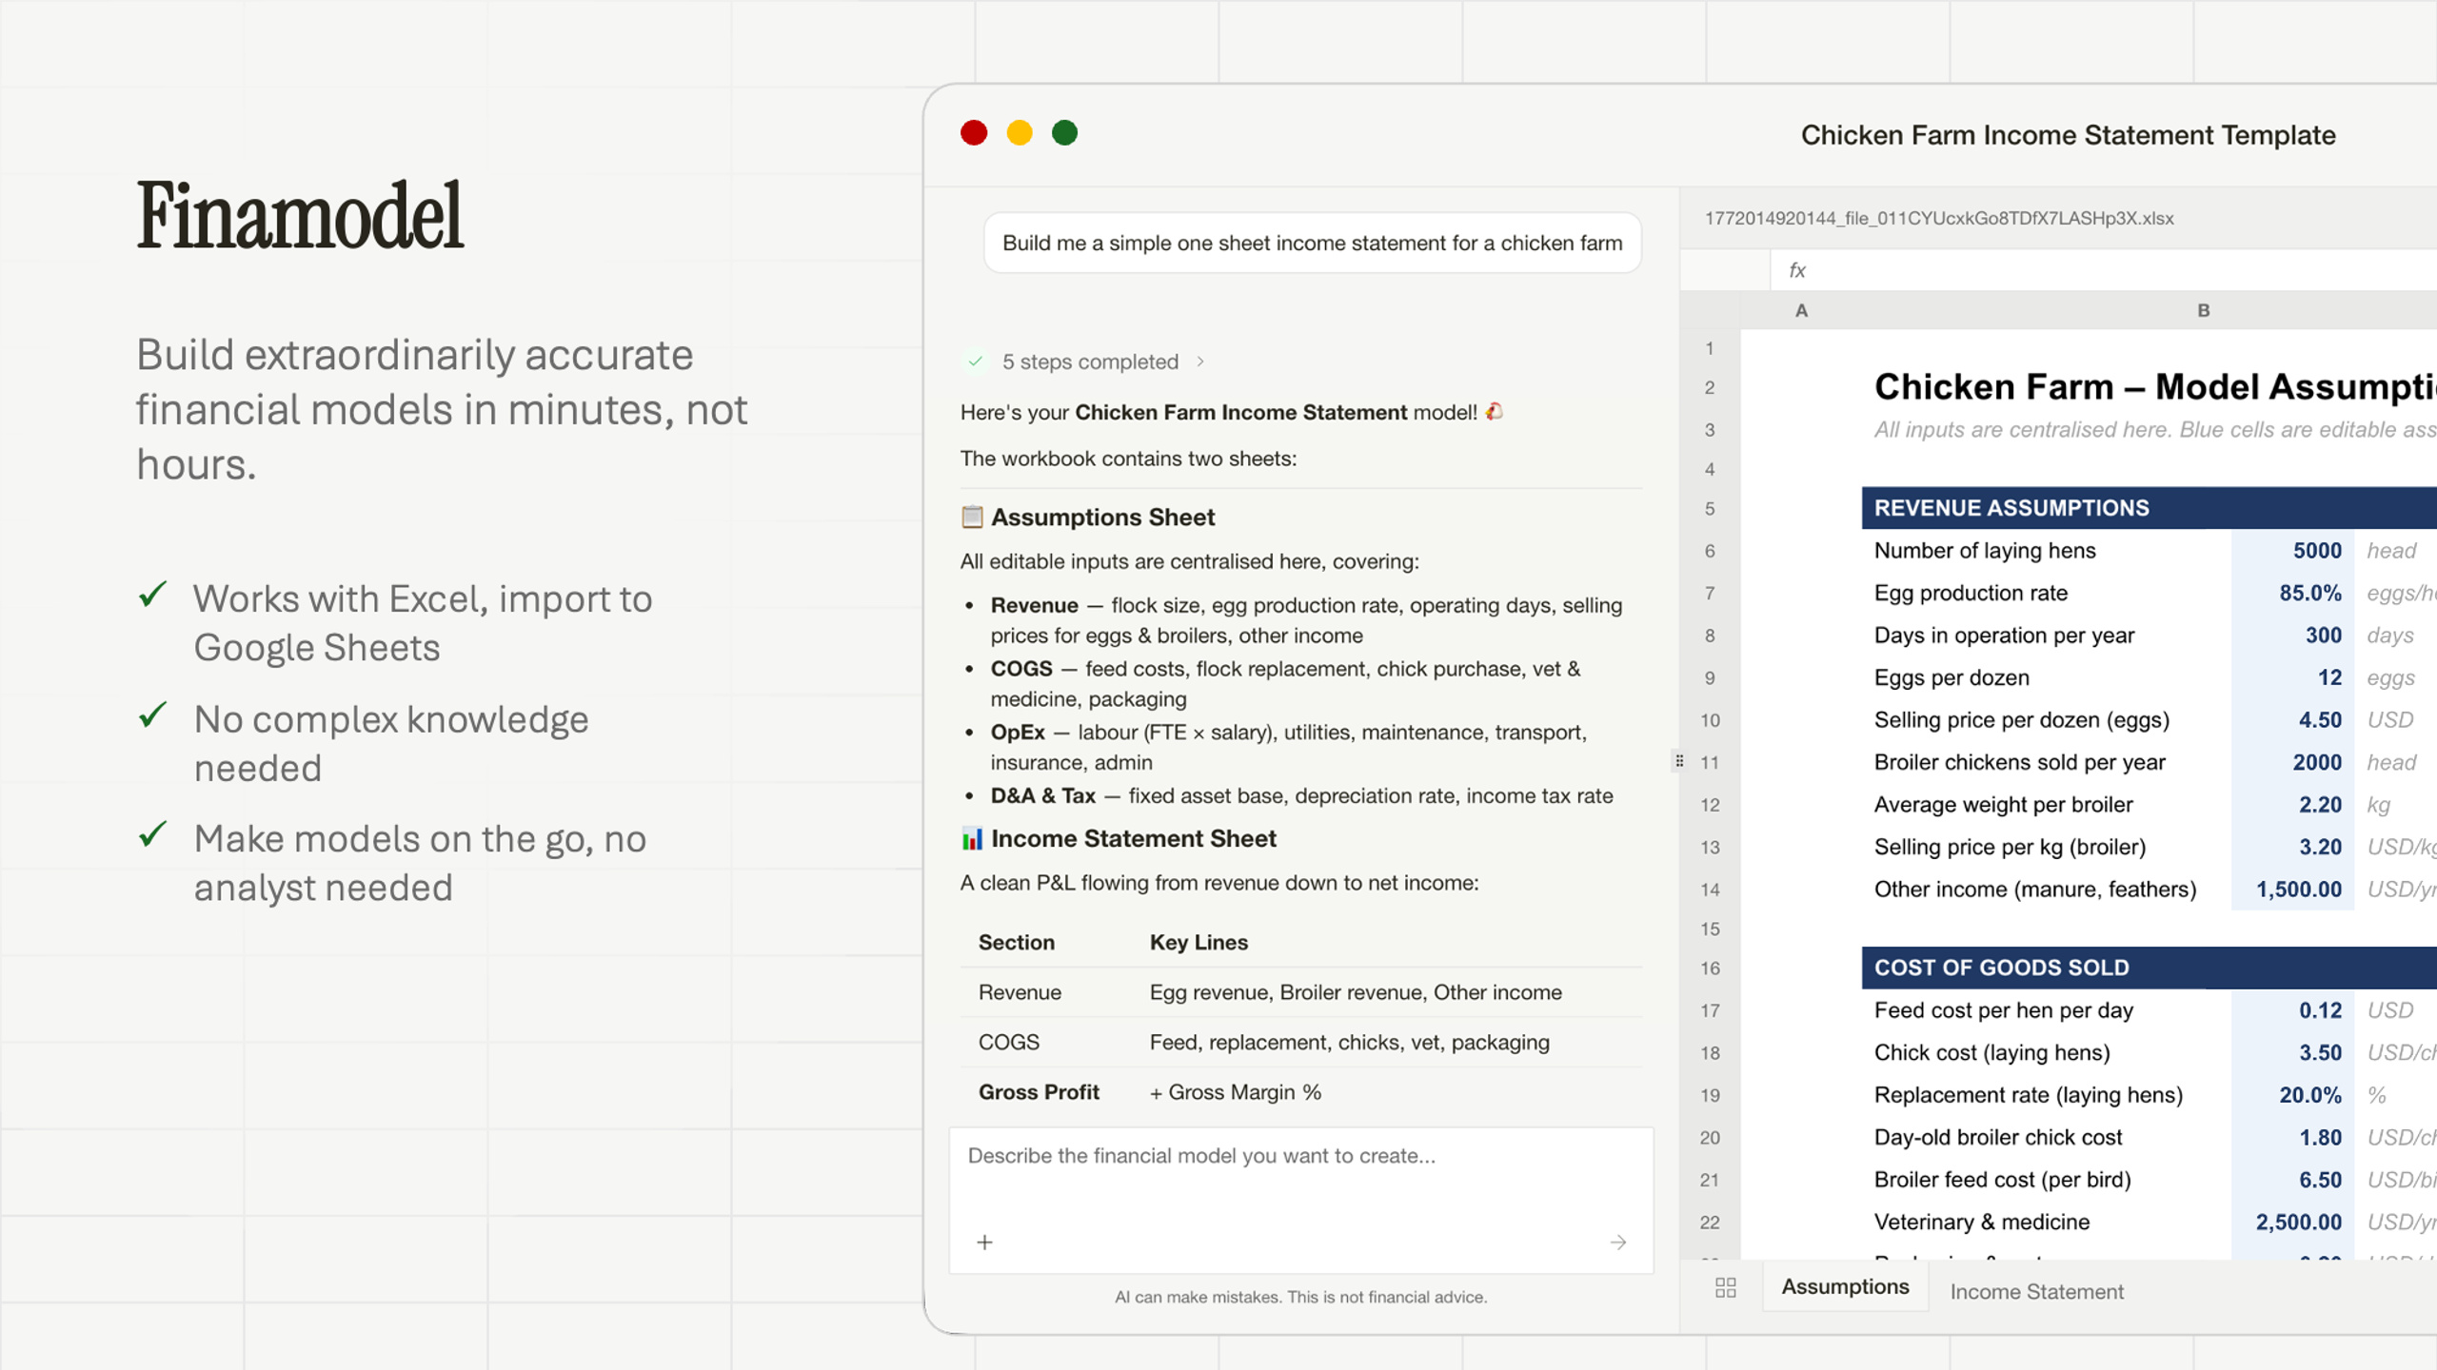
Task: Click the D&A & Tax bullet in chat
Action: click(1301, 795)
